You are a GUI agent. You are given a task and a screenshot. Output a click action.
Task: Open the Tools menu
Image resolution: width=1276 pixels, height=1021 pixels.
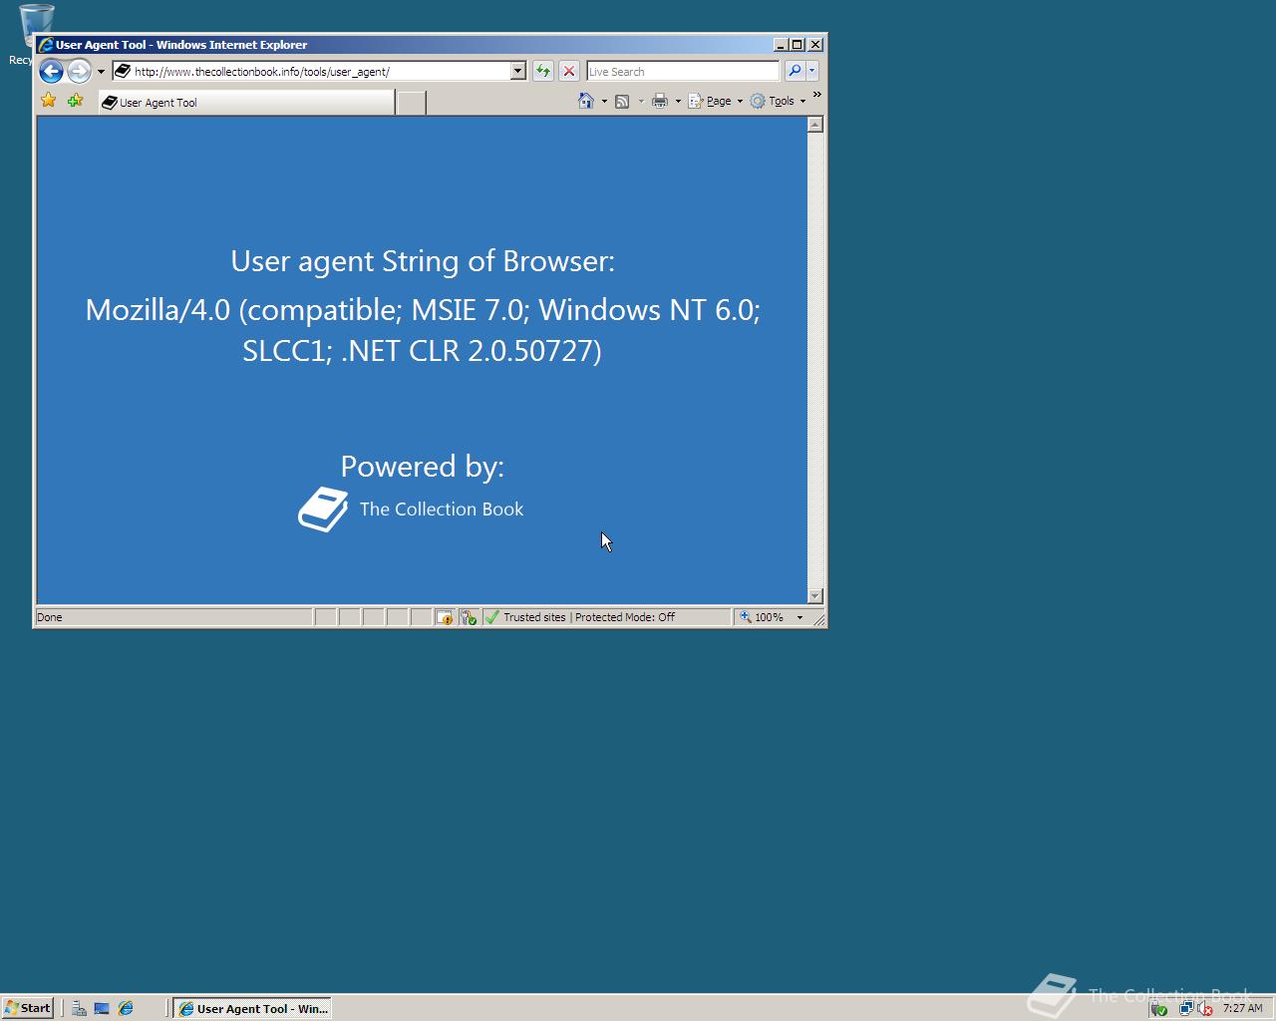pos(778,101)
